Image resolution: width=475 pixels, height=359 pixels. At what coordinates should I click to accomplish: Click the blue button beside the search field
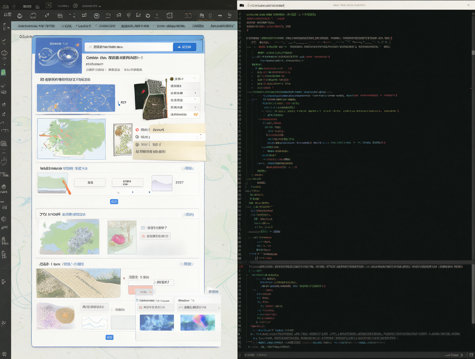point(185,47)
